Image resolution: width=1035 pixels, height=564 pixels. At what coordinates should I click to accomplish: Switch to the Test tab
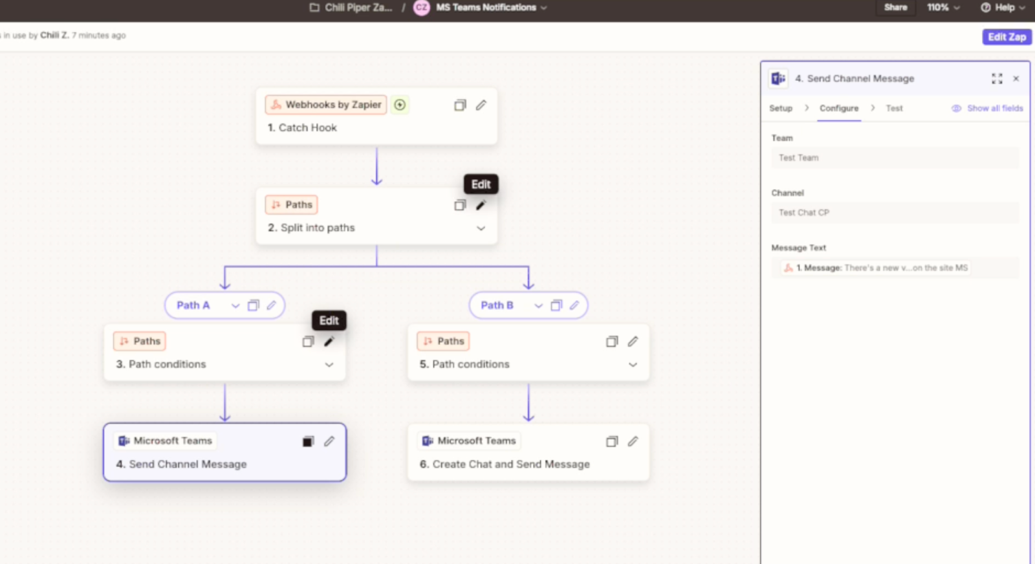(x=894, y=108)
